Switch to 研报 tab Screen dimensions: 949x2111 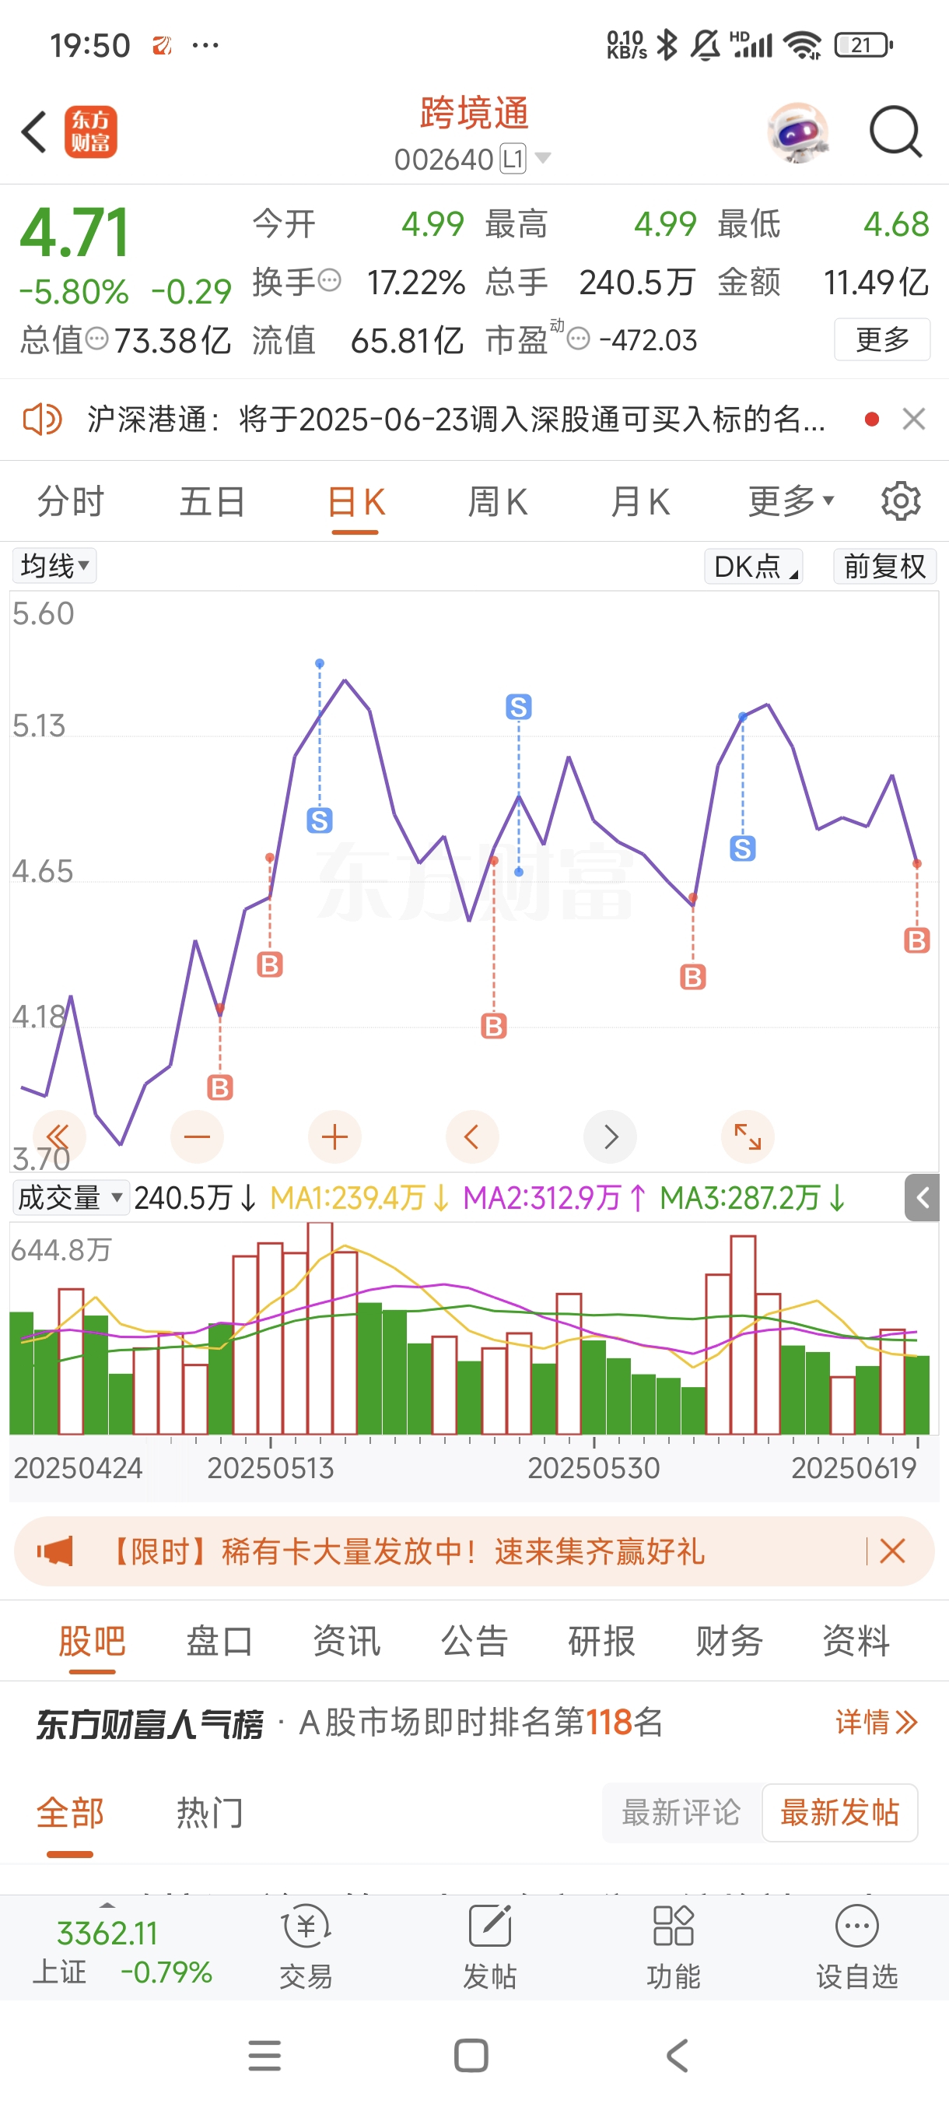coord(601,1642)
